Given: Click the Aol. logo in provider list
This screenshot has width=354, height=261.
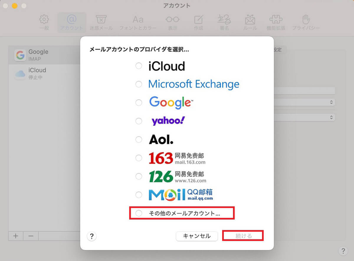Looking at the screenshot, I should click(x=161, y=139).
